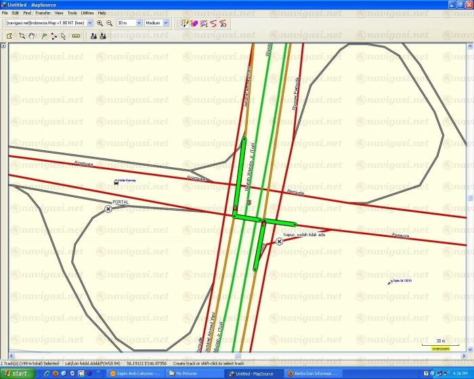The height and width of the screenshot is (379, 474).
Task: Open the Medium detail level dropdown
Action: [166, 23]
